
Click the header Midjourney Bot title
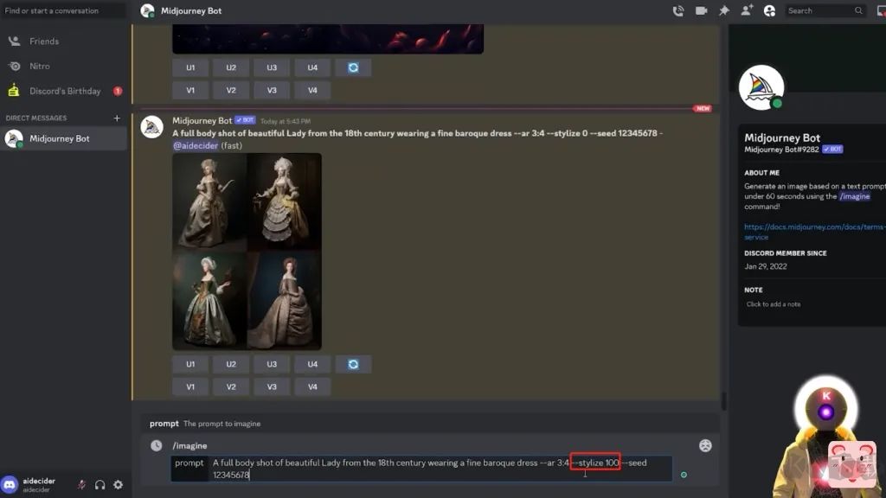[x=191, y=10]
